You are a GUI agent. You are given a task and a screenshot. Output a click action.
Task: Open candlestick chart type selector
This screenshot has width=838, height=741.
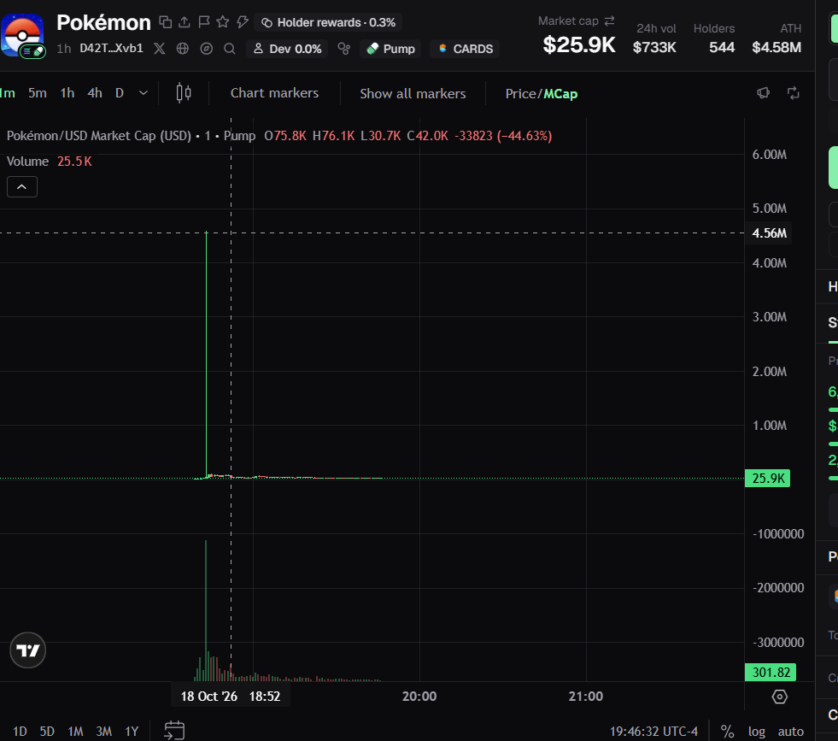[x=184, y=93]
